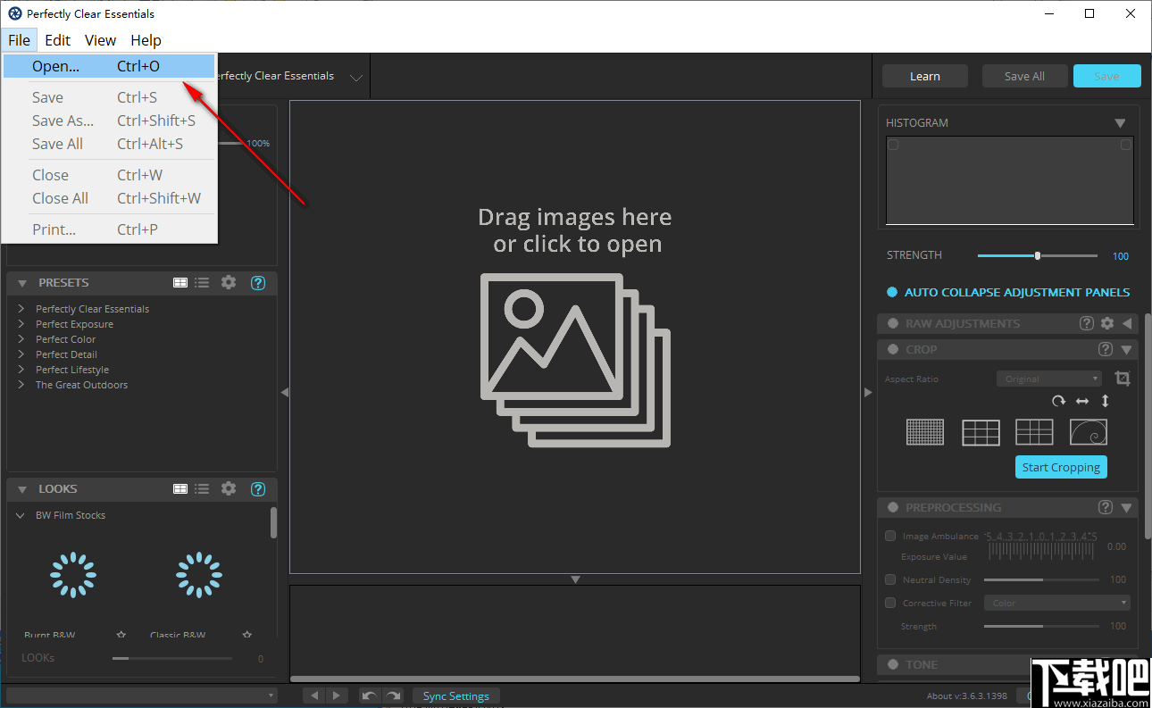Select the golden spiral crop overlay
Screen dimensions: 1152x708
coord(1089,432)
